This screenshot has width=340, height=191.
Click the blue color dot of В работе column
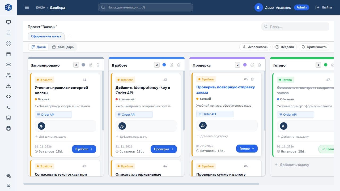pos(164,65)
